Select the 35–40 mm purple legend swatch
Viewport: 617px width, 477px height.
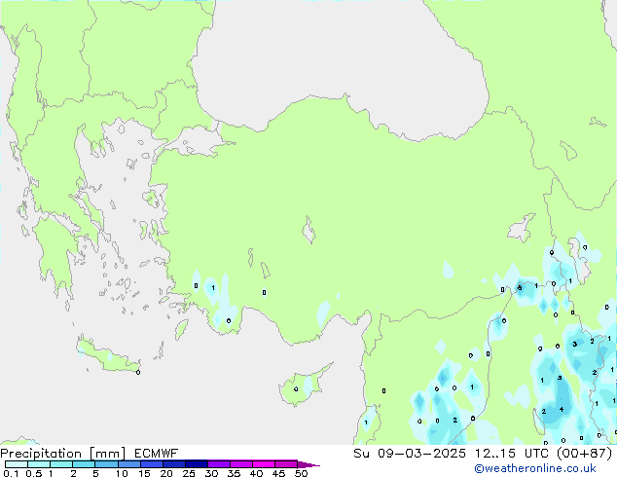click(x=241, y=464)
